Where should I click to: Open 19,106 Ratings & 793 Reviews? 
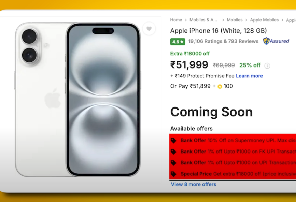(223, 41)
